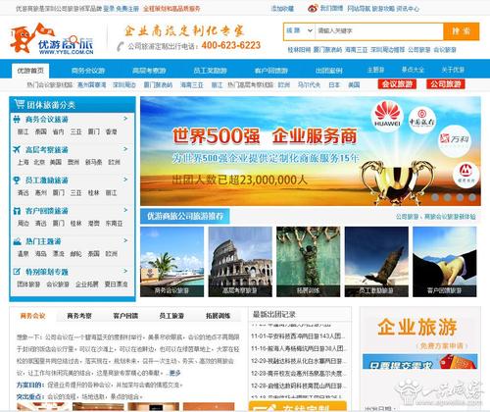The width and height of the screenshot is (490, 412).
Task: Click the 厦门鼓浪屿 link under search box
Action: 327,50
